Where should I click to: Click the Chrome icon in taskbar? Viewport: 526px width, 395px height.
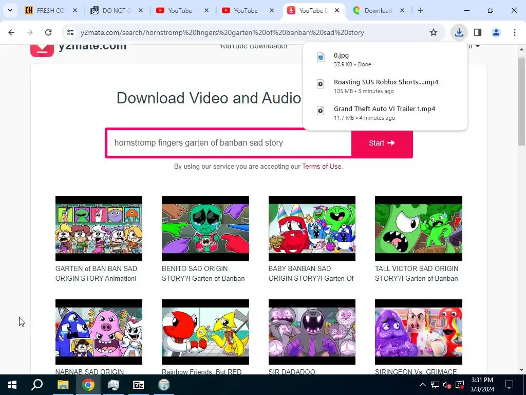pyautogui.click(x=88, y=385)
